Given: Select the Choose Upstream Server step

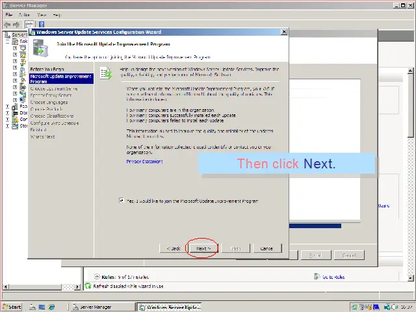Looking at the screenshot, I should click(54, 88).
